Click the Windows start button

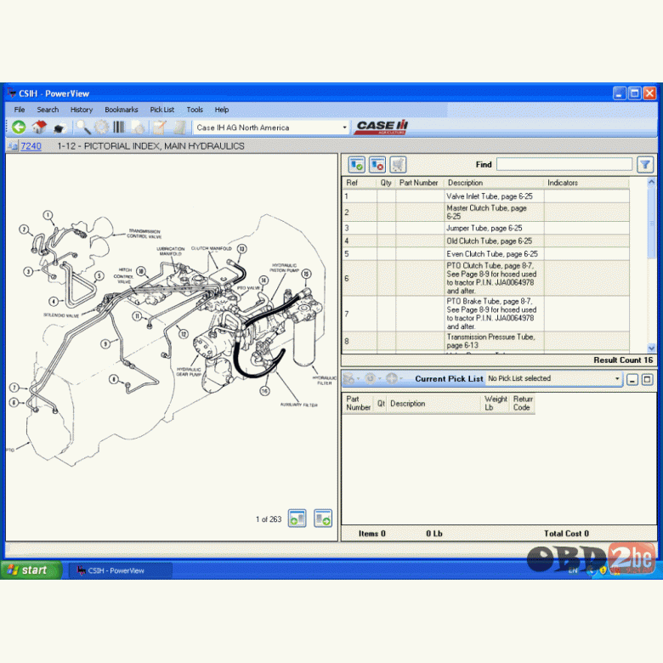coord(31,570)
